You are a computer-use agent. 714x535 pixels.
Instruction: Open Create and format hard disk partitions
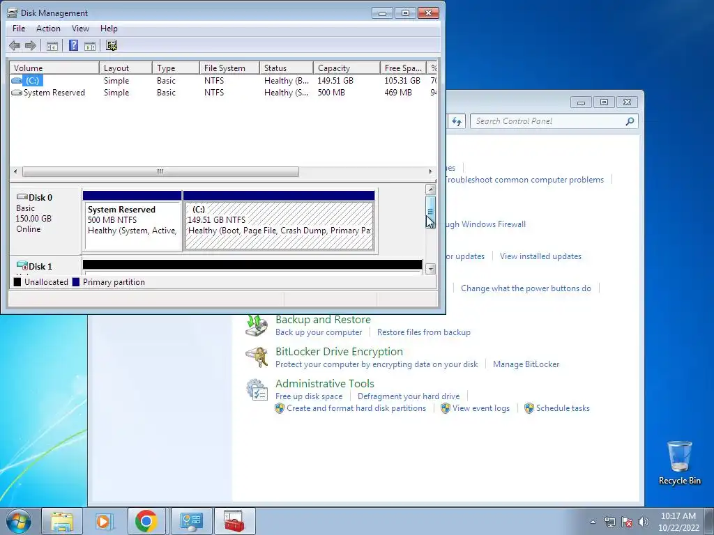pos(356,408)
